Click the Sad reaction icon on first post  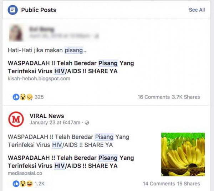(30, 97)
